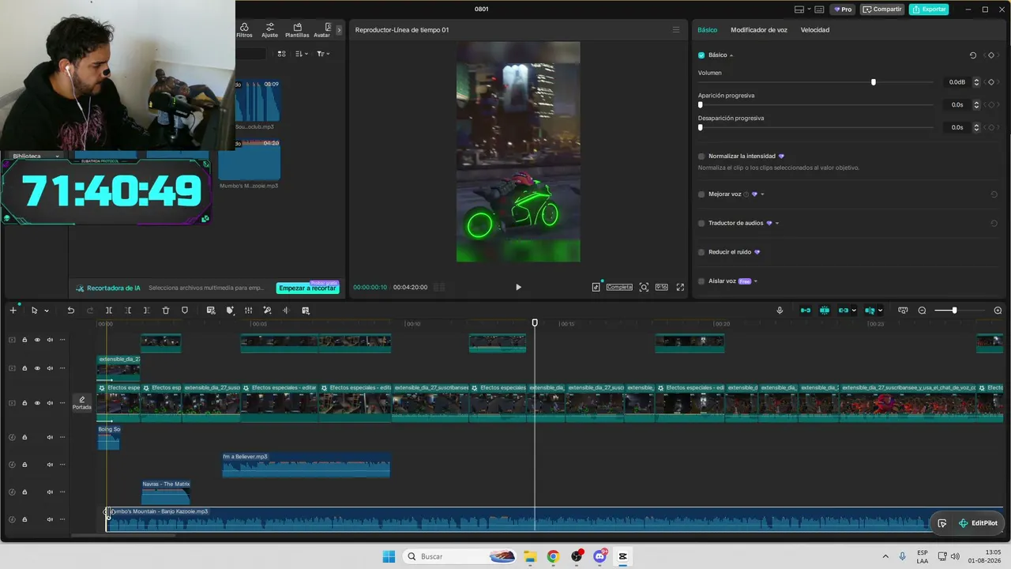Select the I'm a Believer.mp3 clip

pos(306,465)
